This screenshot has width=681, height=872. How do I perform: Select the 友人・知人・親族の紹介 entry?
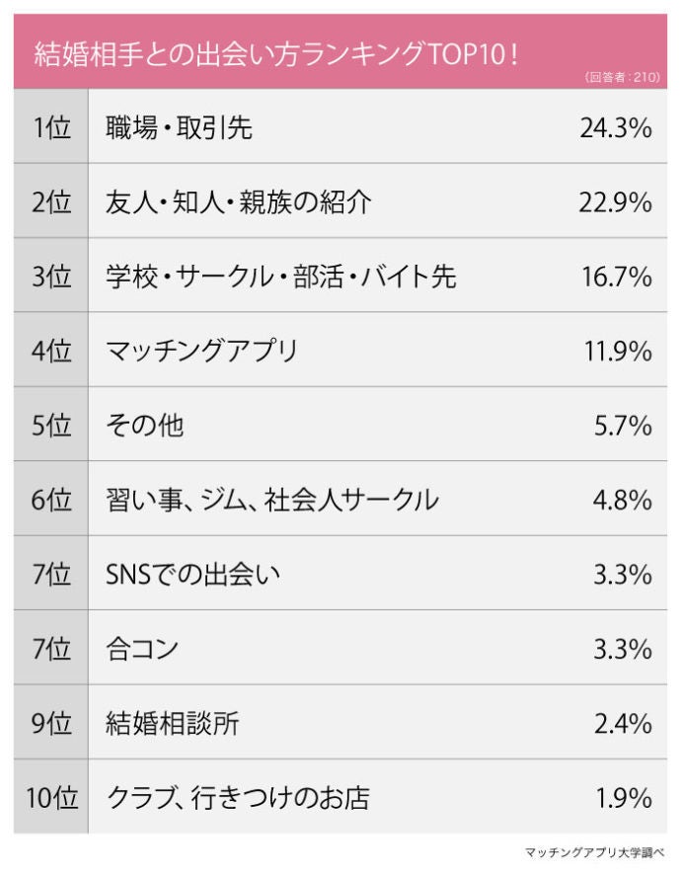tap(238, 202)
